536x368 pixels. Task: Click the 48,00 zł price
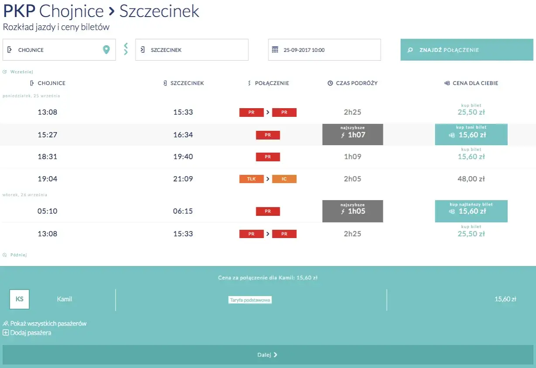[x=471, y=179]
